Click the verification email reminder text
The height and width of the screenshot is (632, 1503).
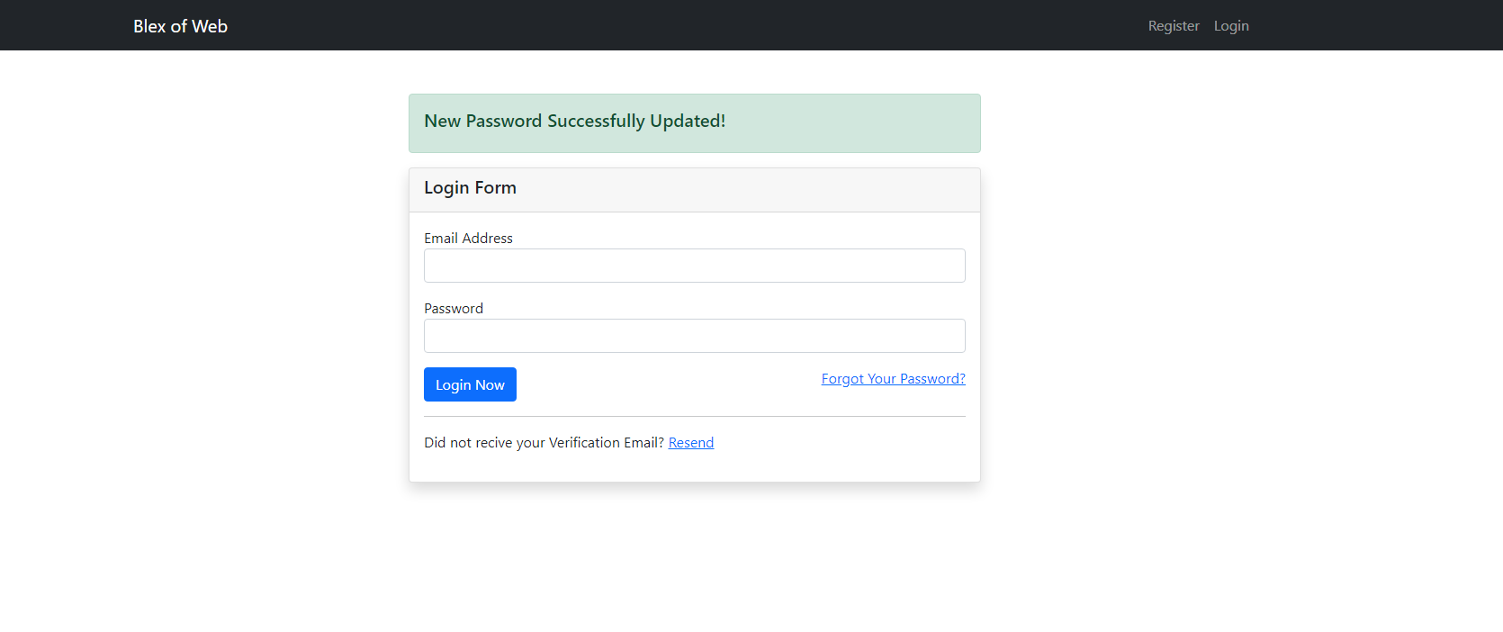pos(544,442)
